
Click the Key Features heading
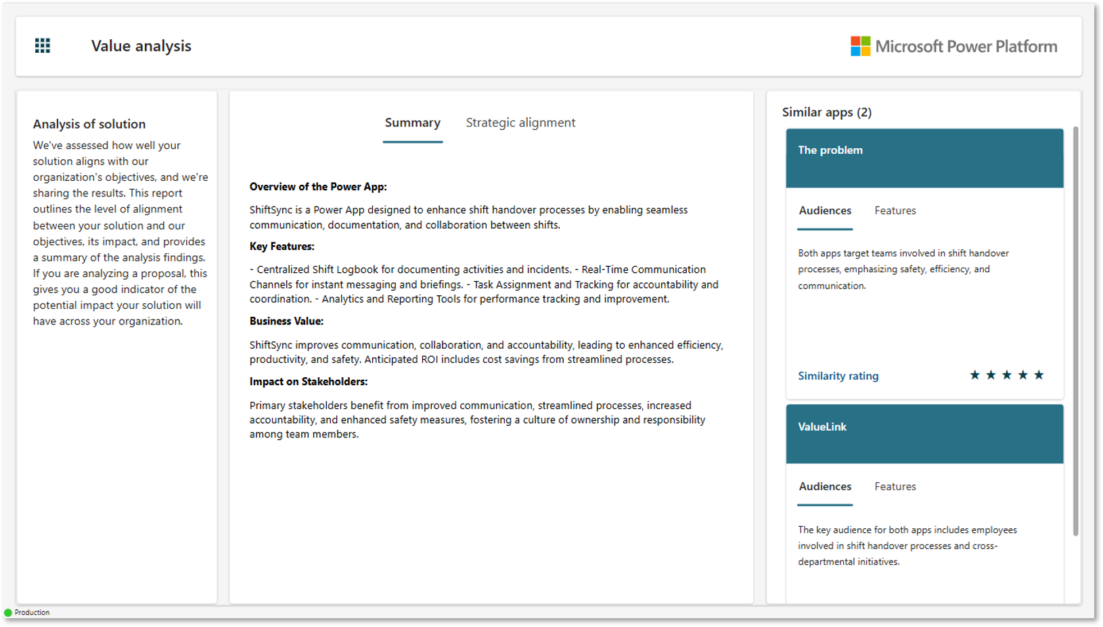pyautogui.click(x=282, y=246)
